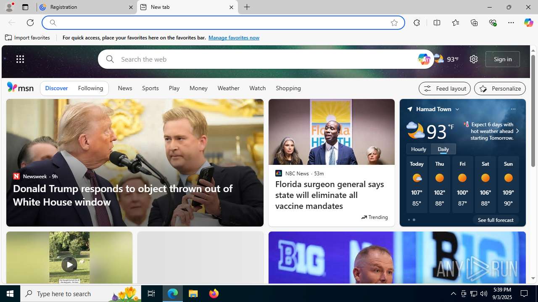This screenshot has width=538, height=302.
Task: Open page settings gear icon
Action: pos(474,59)
